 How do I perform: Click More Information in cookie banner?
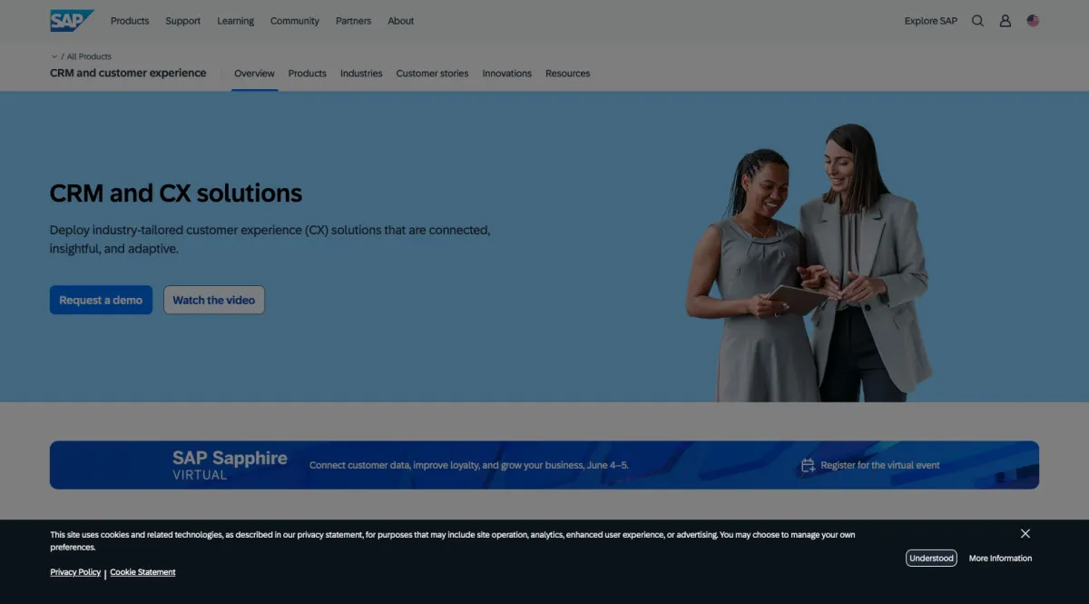click(x=1000, y=558)
